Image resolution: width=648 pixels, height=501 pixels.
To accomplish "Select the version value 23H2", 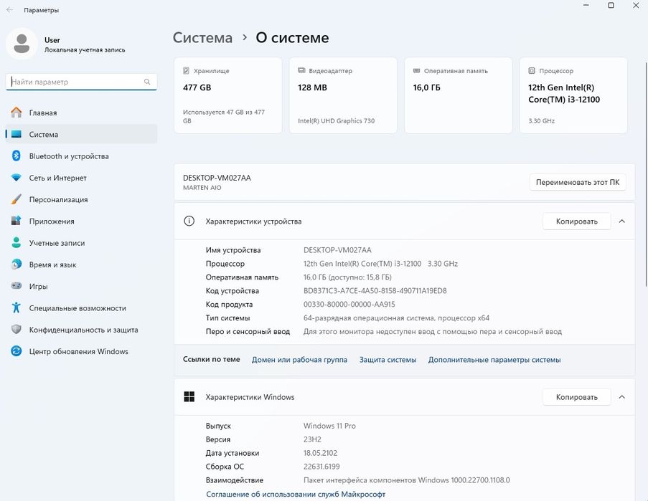I will (x=312, y=439).
